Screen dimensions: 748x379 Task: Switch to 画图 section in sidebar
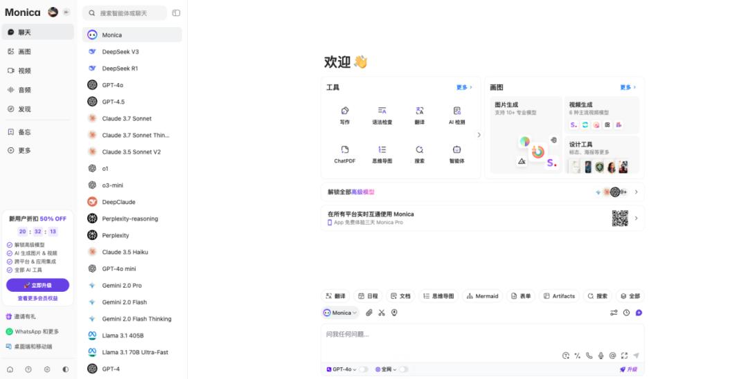tap(37, 51)
